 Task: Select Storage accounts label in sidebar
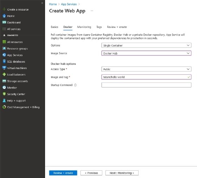click(18, 81)
